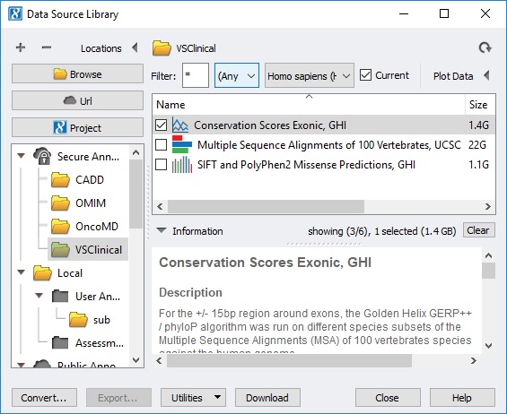
Task: Click the Download button
Action: tap(267, 397)
